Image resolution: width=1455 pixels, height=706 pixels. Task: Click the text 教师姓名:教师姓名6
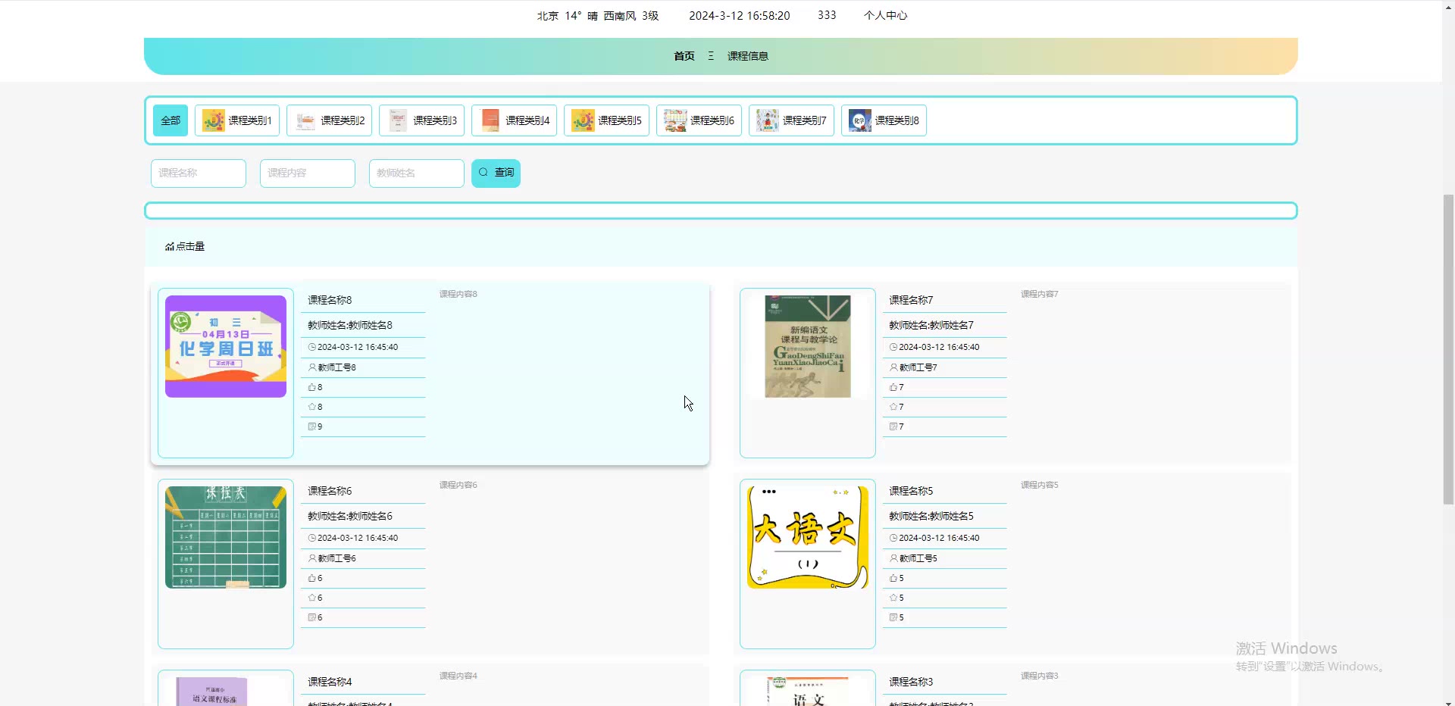[350, 516]
